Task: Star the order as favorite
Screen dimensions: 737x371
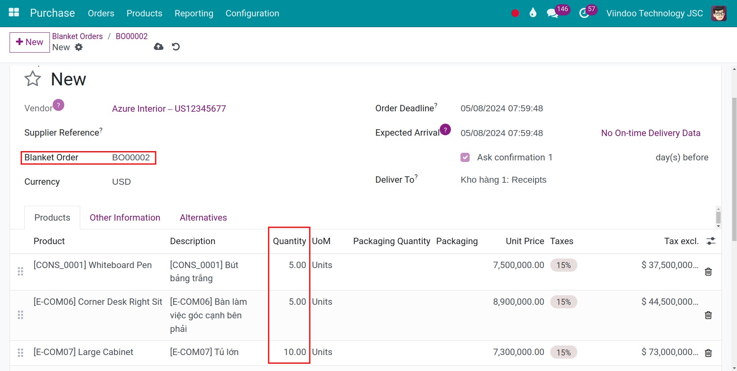Action: [x=33, y=79]
